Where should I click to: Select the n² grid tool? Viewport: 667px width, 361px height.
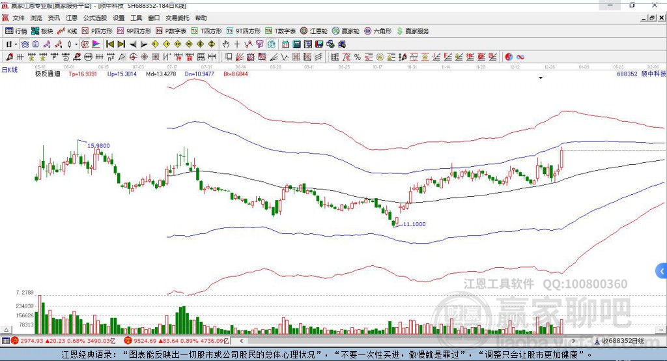[111, 57]
